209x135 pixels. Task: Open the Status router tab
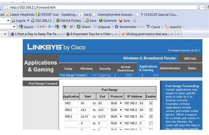[192, 68]
